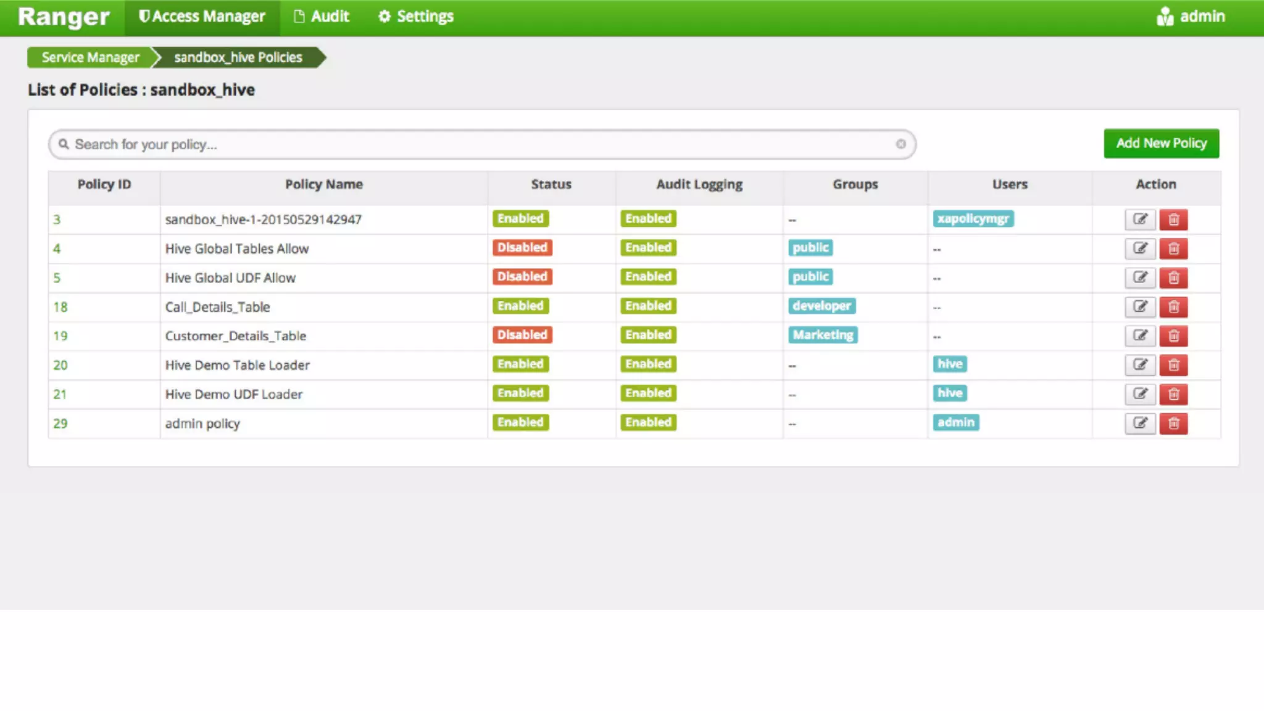
Task: Delete the Call_Details_Table policy
Action: point(1173,306)
